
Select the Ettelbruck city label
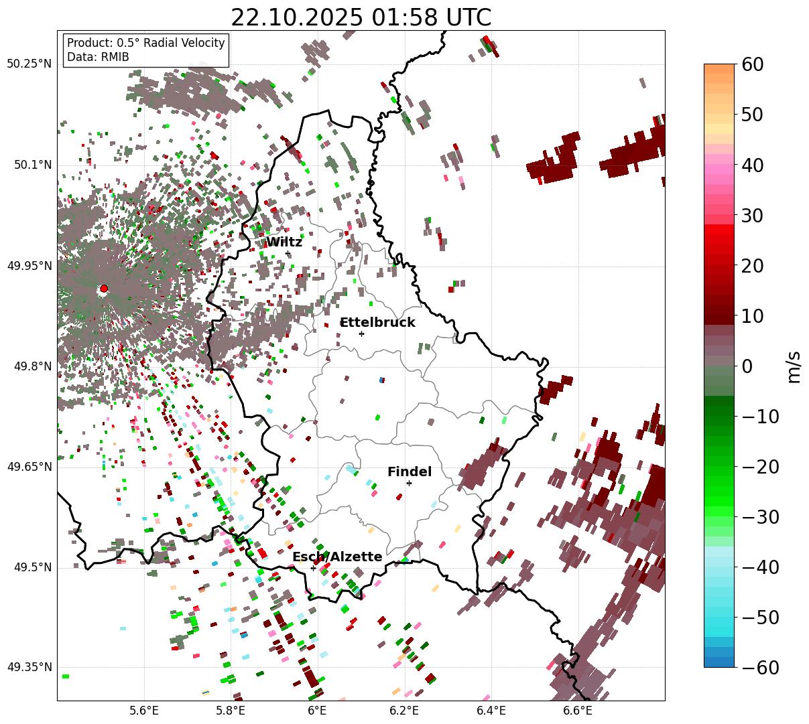coord(377,323)
